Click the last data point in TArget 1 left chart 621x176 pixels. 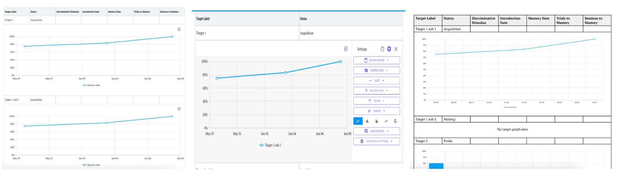(172, 37)
